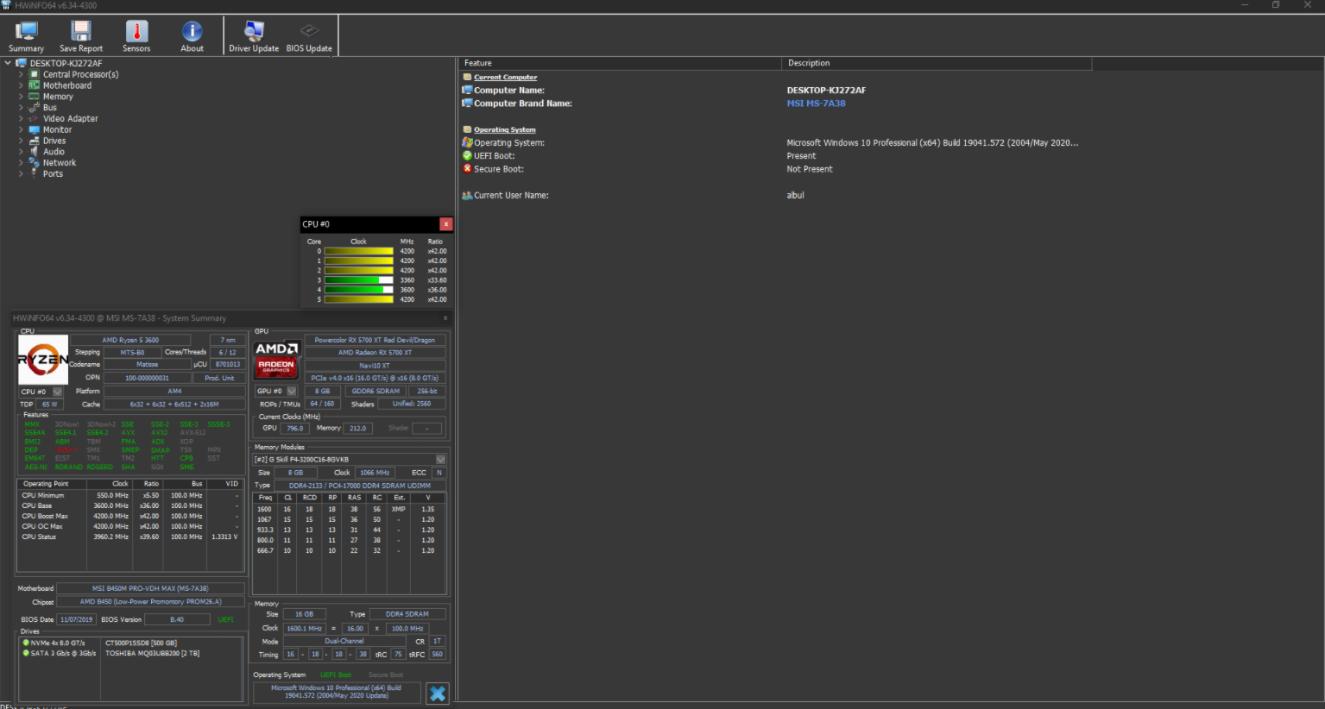Screen dimensions: 1325x709
Task: Select the Network tree item
Action: pyautogui.click(x=60, y=162)
